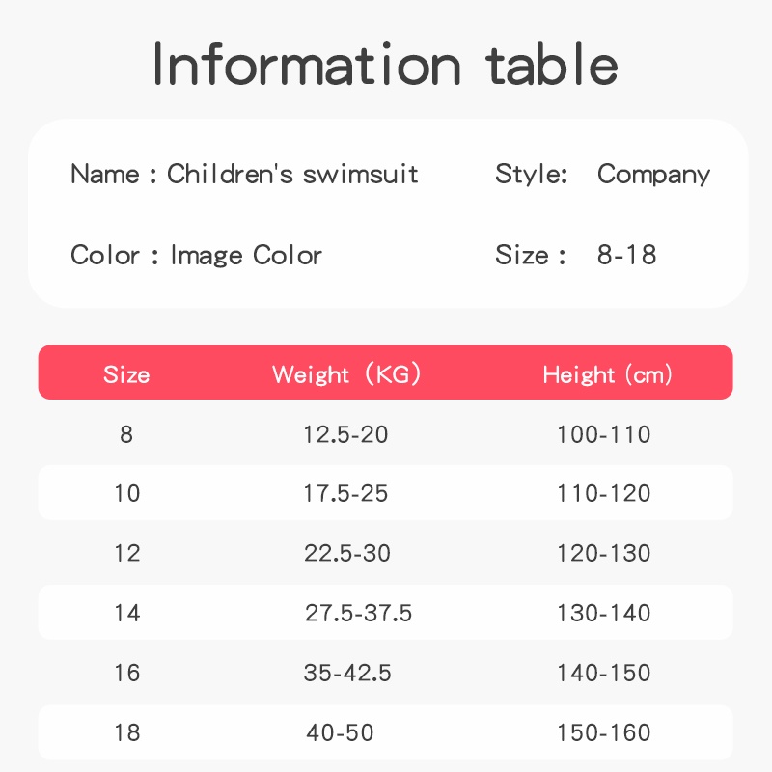Click weight cell "17.5-25"
Image resolution: width=772 pixels, height=772 pixels.
tap(345, 494)
